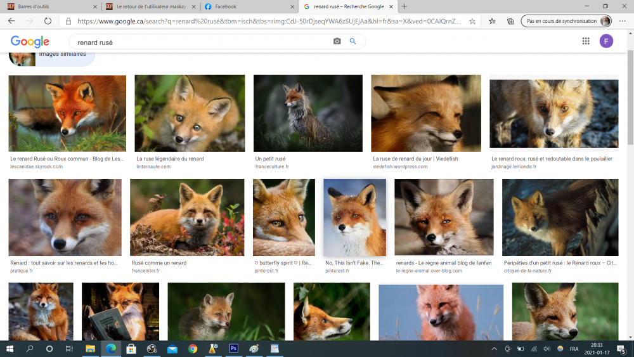
Task: Click the blue Google search magnifier icon
Action: (x=353, y=42)
